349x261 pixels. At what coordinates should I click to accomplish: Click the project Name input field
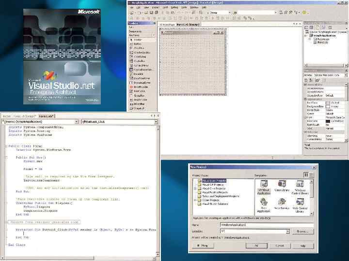267,225
